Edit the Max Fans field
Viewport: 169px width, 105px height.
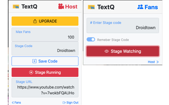click(x=45, y=35)
